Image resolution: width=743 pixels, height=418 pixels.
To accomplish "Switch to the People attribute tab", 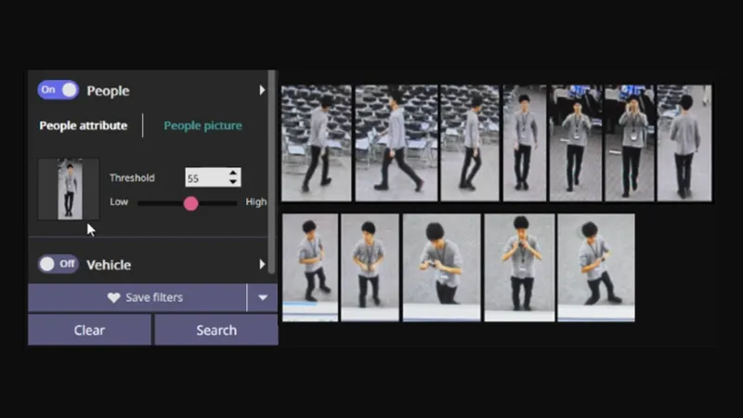I will pyautogui.click(x=84, y=125).
